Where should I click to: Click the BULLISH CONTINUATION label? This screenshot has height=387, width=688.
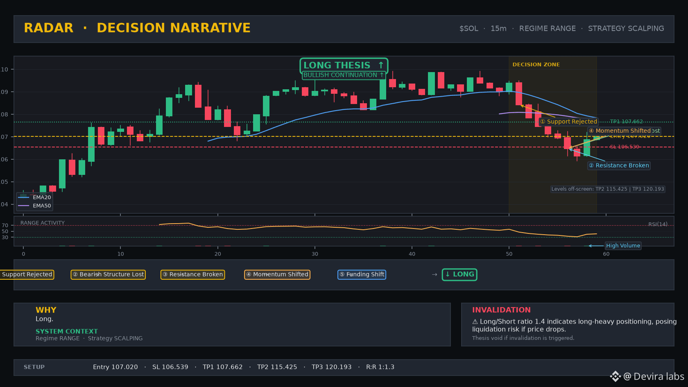[x=344, y=75]
